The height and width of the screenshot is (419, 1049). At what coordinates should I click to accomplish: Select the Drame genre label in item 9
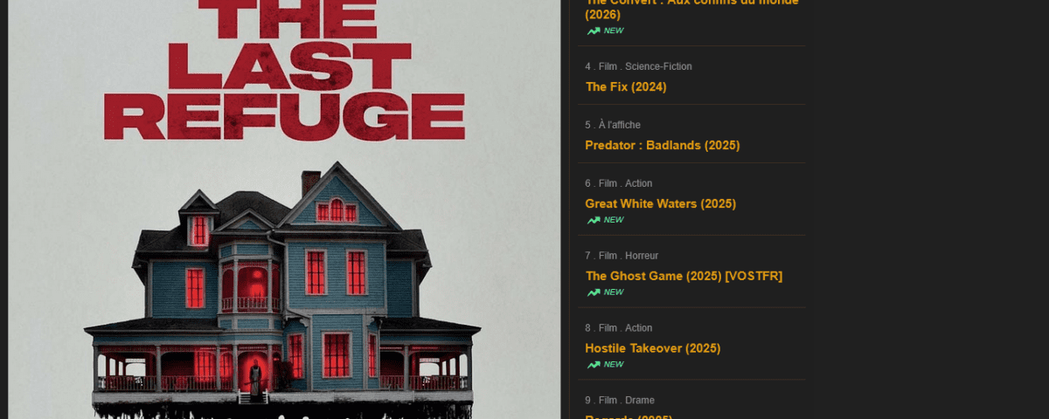[639, 401]
